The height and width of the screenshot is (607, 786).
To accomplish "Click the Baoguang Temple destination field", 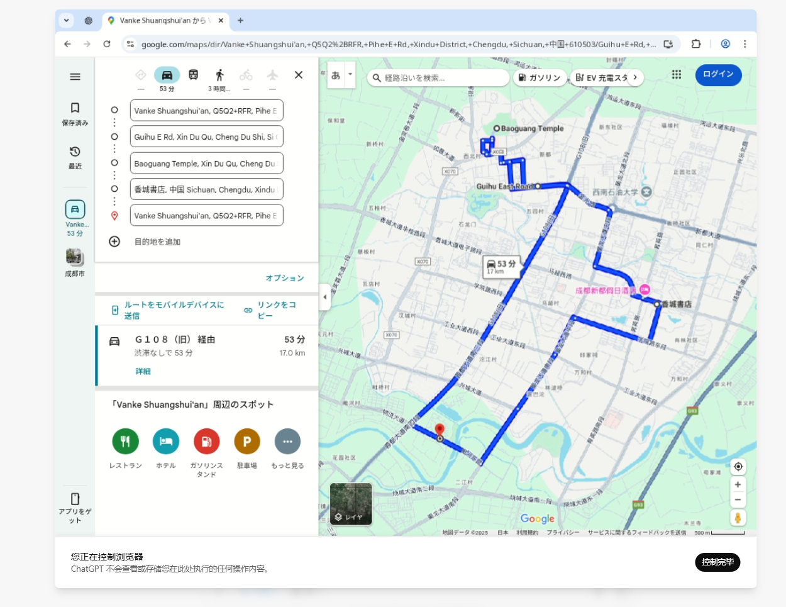I will 206,164.
